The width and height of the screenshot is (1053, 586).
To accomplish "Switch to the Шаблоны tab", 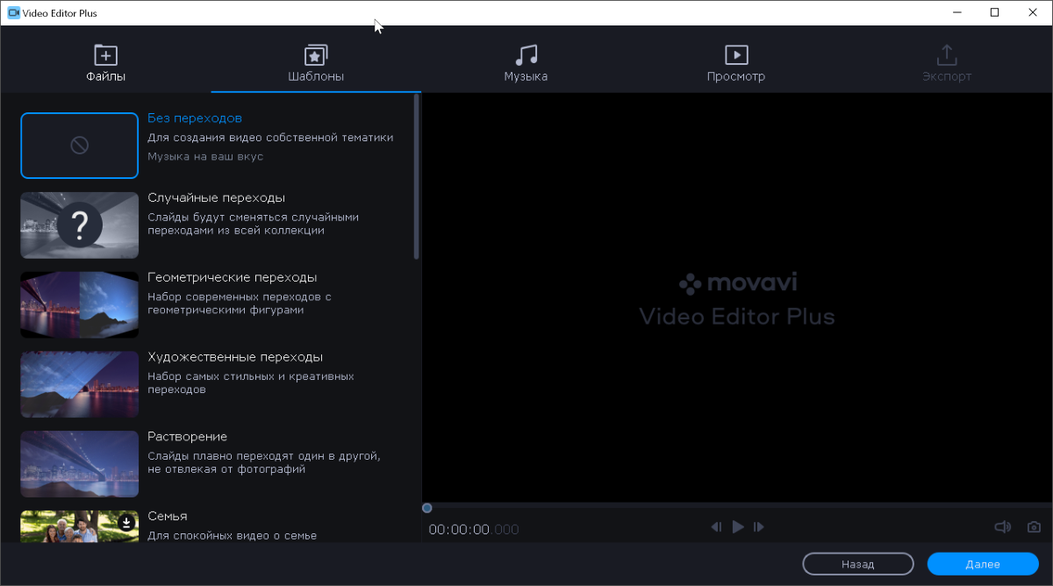I will click(316, 63).
